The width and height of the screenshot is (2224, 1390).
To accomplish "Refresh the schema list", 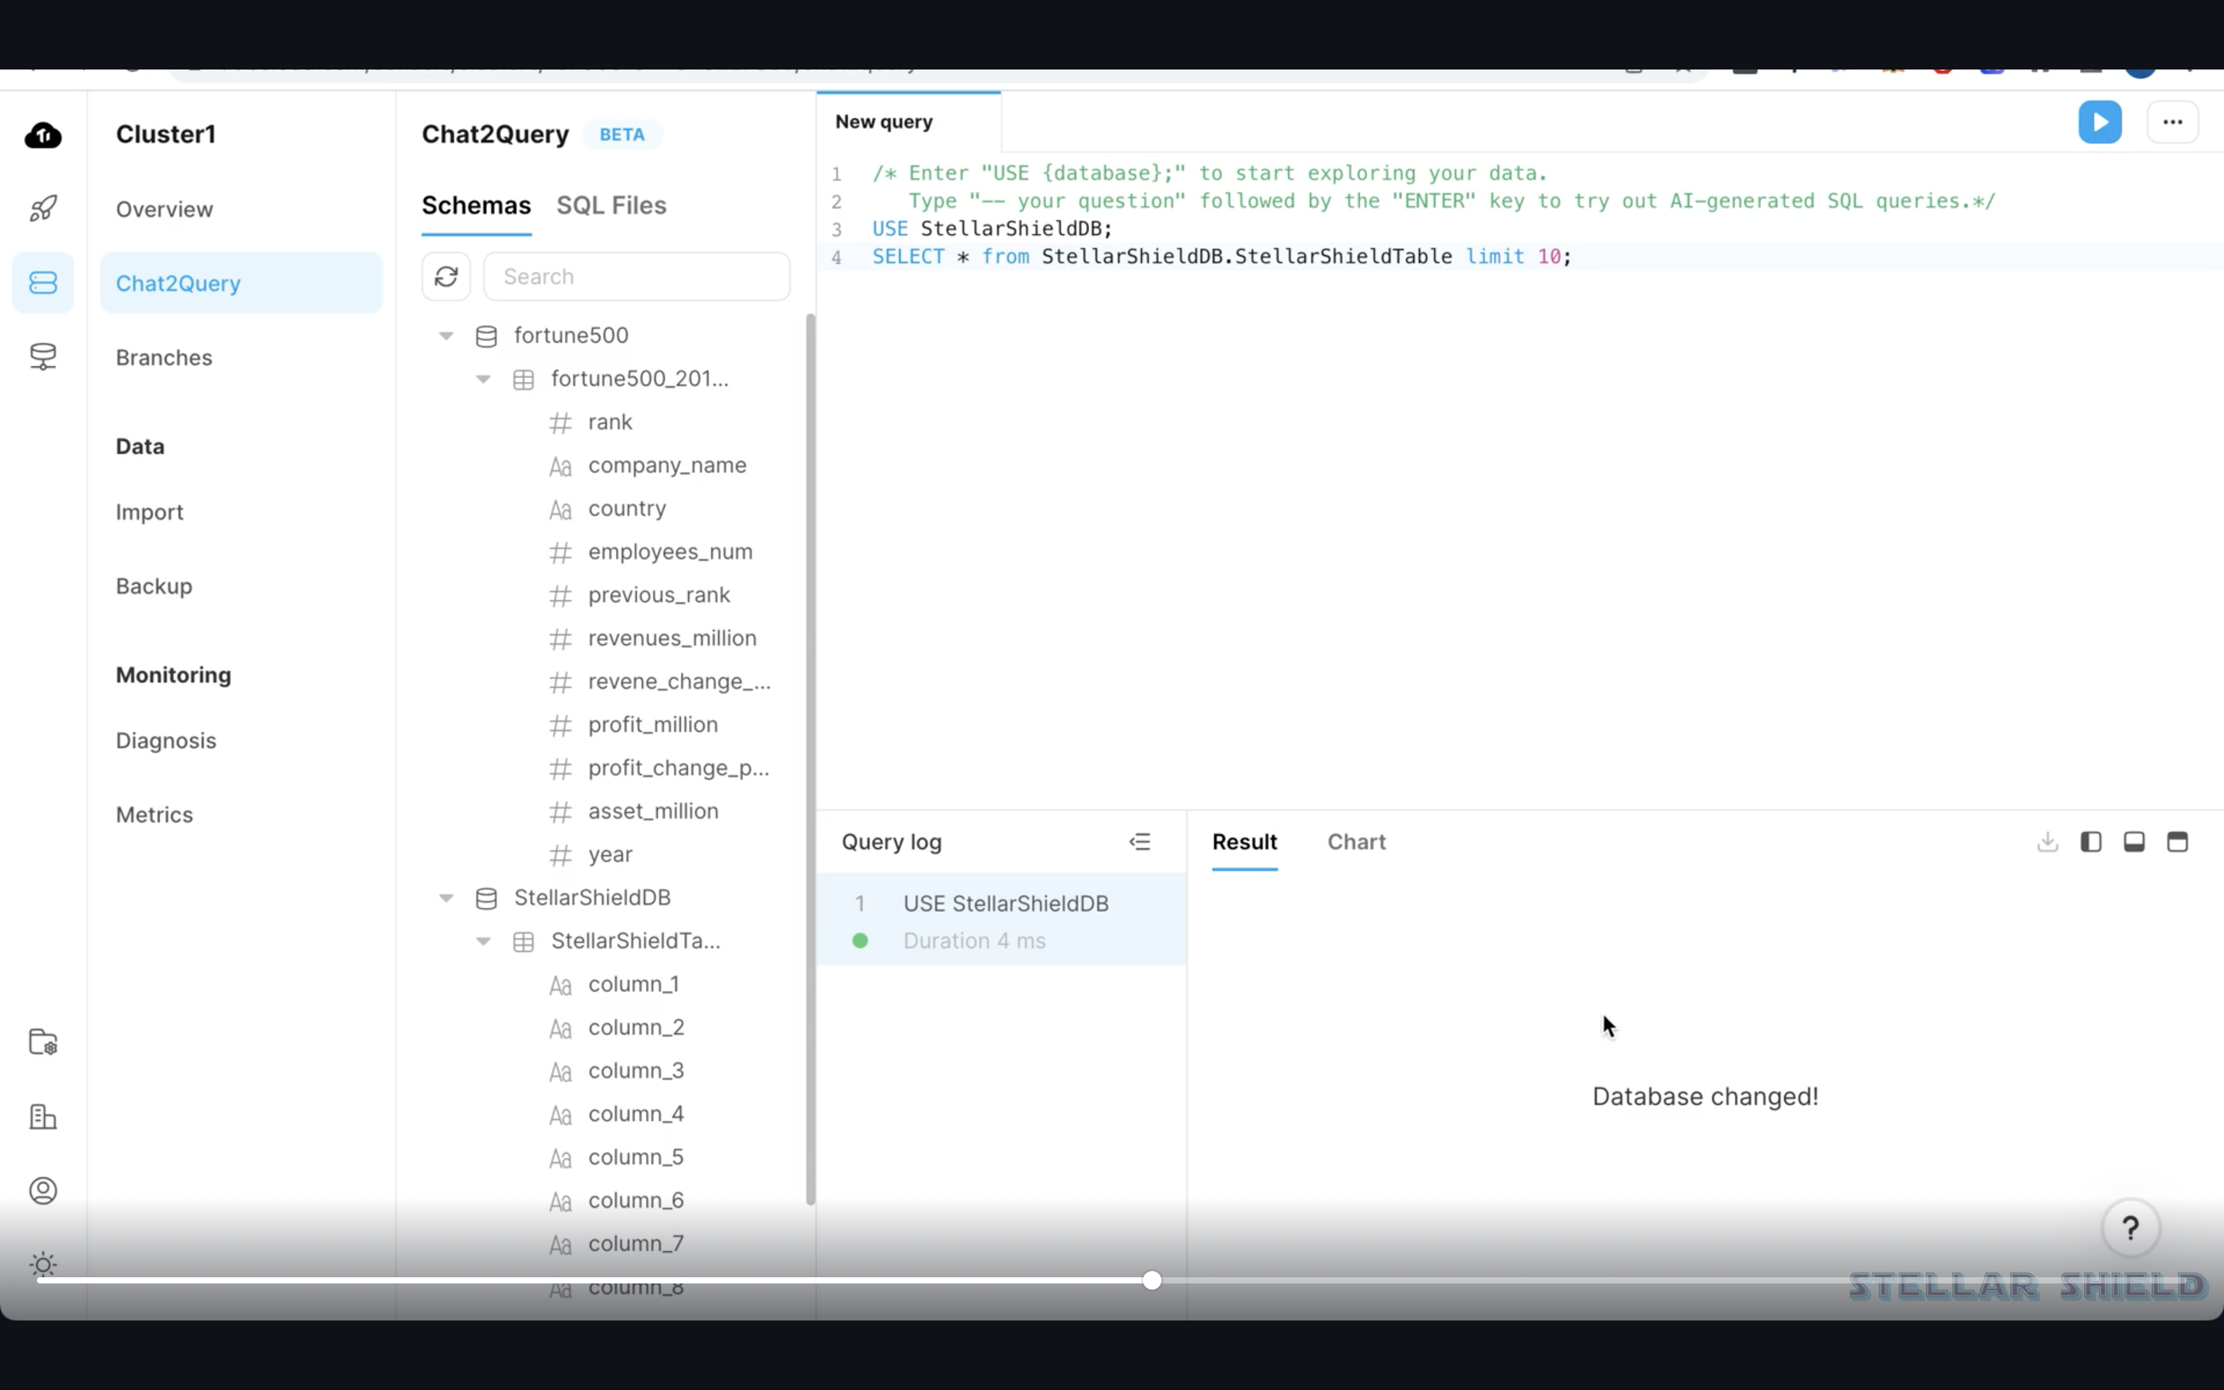I will (446, 276).
